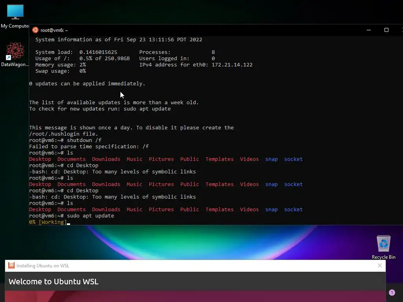Click the 'more than a week old' line

114,103
